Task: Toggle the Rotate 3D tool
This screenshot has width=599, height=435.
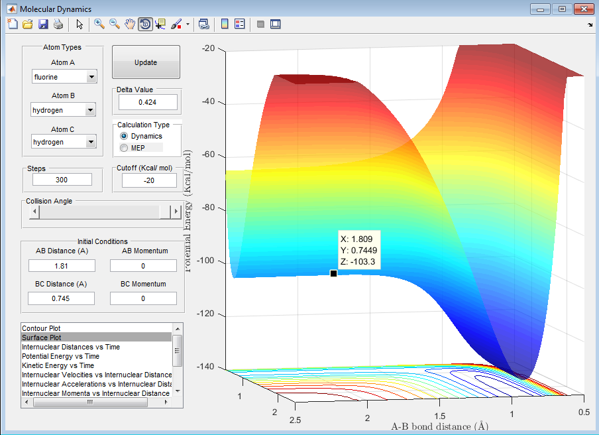Action: (x=145, y=25)
